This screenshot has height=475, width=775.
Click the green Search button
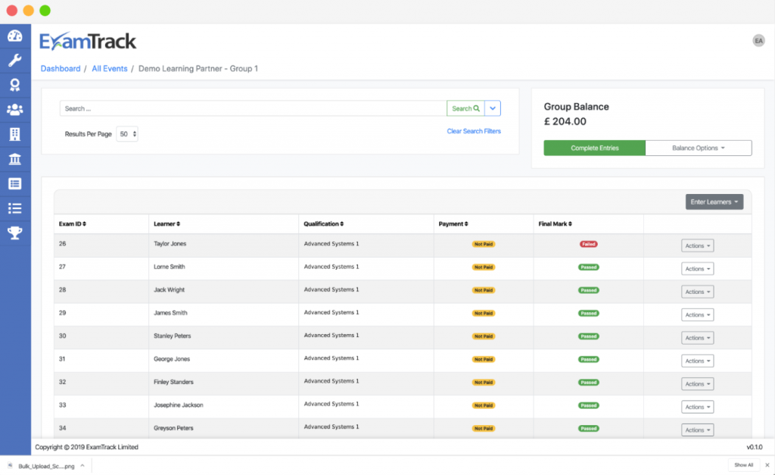click(465, 108)
